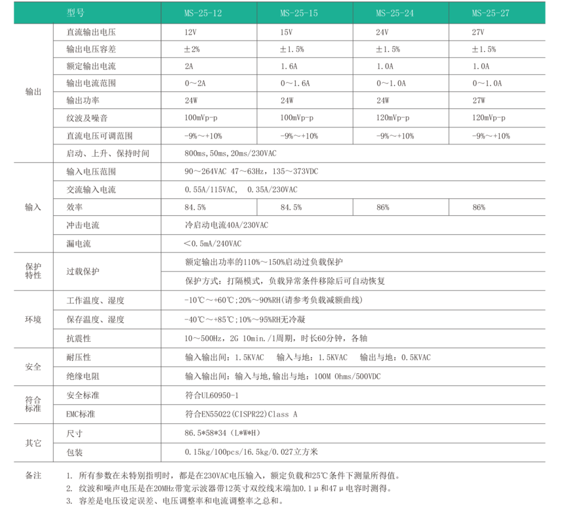Click the 输入 category label

click(33, 207)
